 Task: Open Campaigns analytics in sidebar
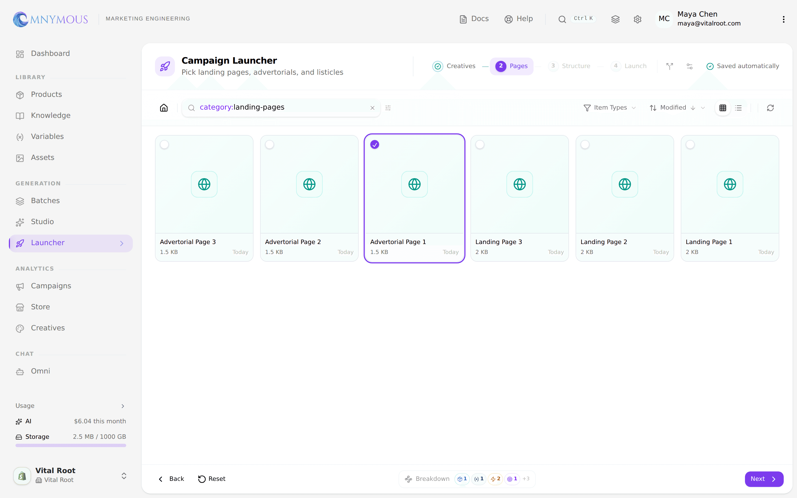(x=71, y=286)
